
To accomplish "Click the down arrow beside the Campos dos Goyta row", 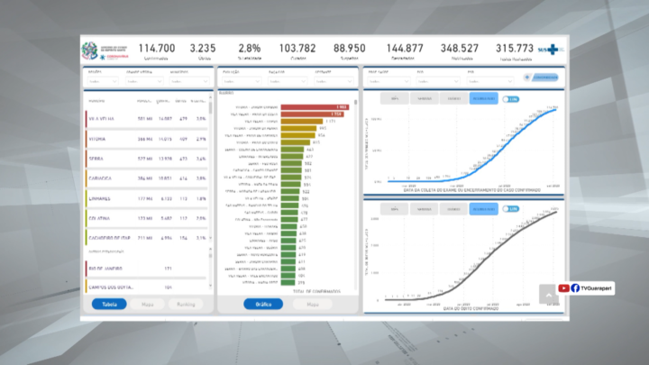I will tap(210, 286).
